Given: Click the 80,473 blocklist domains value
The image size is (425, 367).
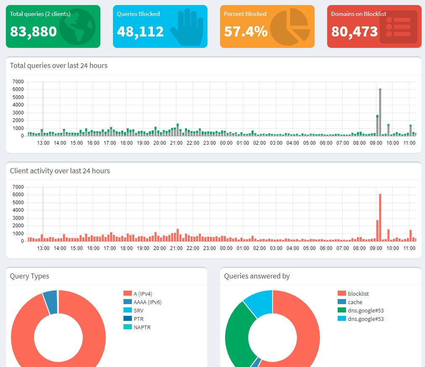Looking at the screenshot, I should 354,31.
